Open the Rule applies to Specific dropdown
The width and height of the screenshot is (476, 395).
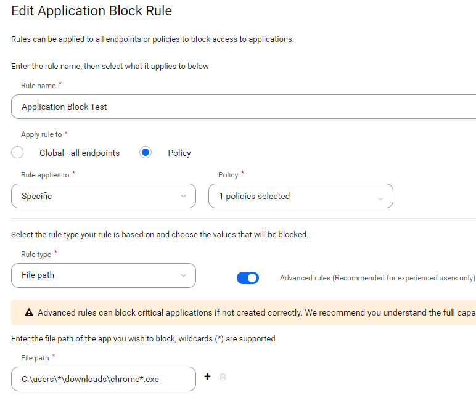(x=104, y=196)
